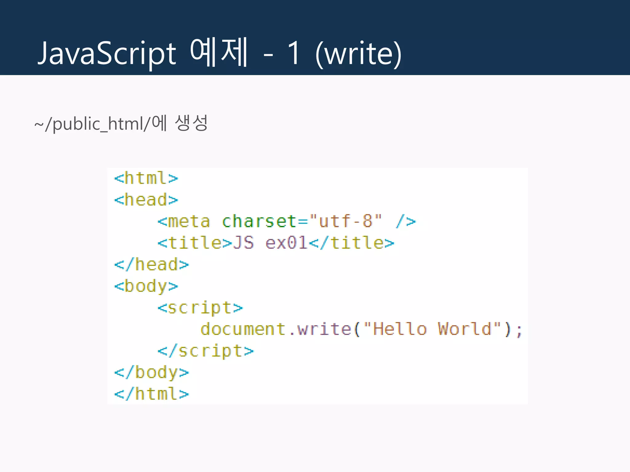Viewport: 630px width, 472px height.
Task: Click the opening <html> tag line
Action: 146,178
